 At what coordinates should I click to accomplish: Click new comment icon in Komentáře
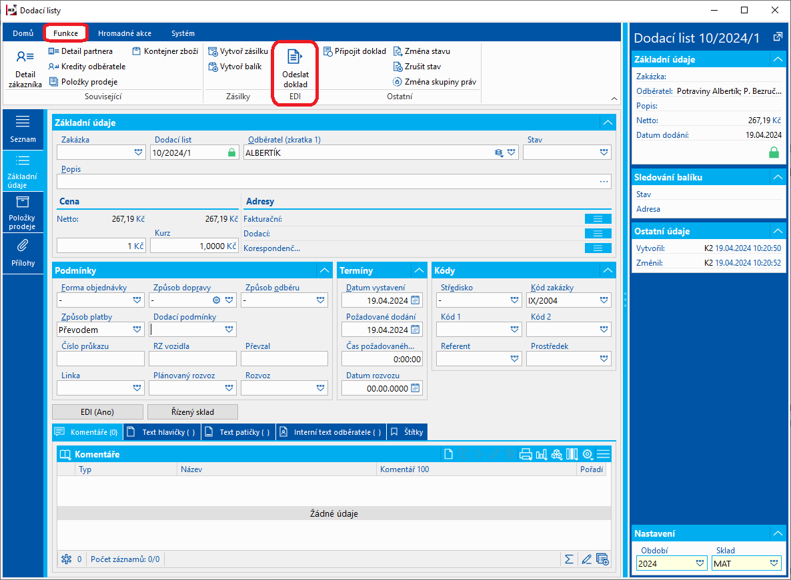pyautogui.click(x=448, y=454)
